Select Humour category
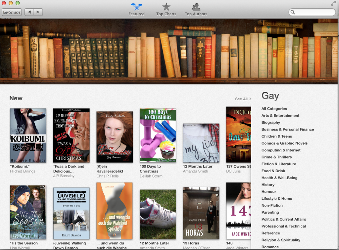 [269, 192]
